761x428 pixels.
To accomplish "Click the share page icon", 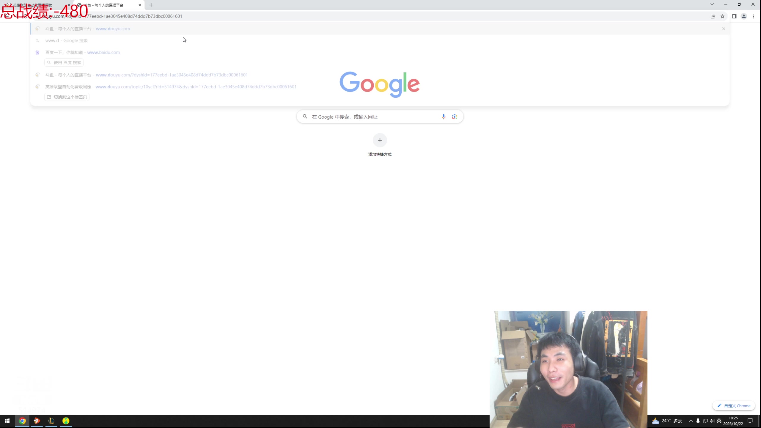I will tap(713, 16).
